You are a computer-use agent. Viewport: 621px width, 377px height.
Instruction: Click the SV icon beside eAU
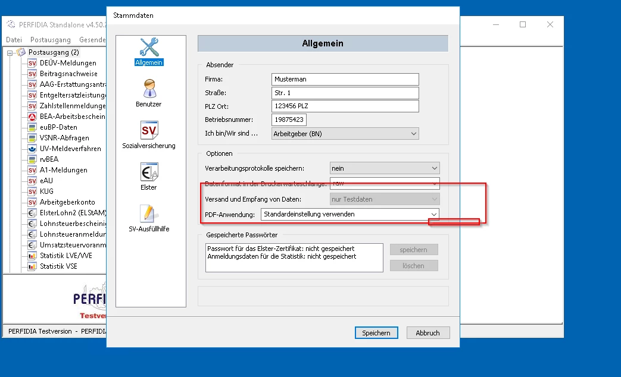click(x=33, y=181)
